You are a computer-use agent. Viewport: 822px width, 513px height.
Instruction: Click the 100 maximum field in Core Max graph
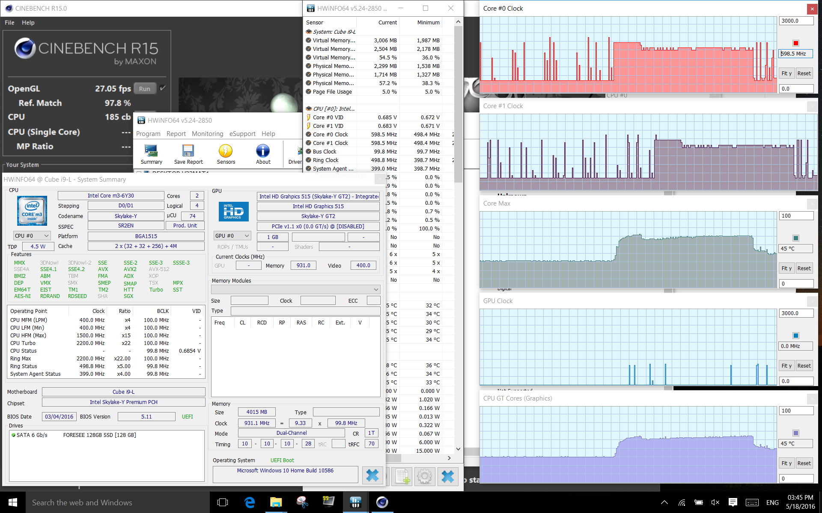pos(796,216)
